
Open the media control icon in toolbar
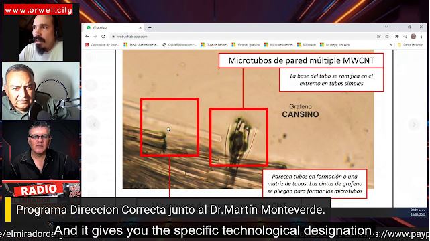[x=405, y=36]
